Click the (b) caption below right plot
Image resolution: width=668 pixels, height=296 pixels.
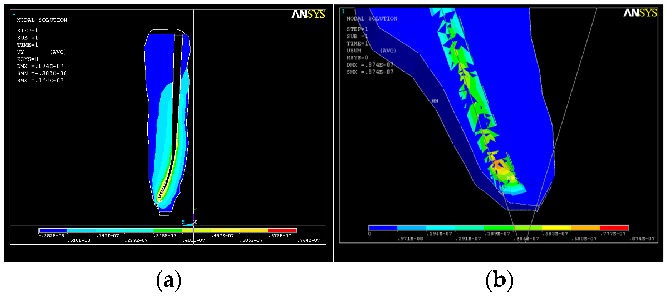(x=499, y=280)
